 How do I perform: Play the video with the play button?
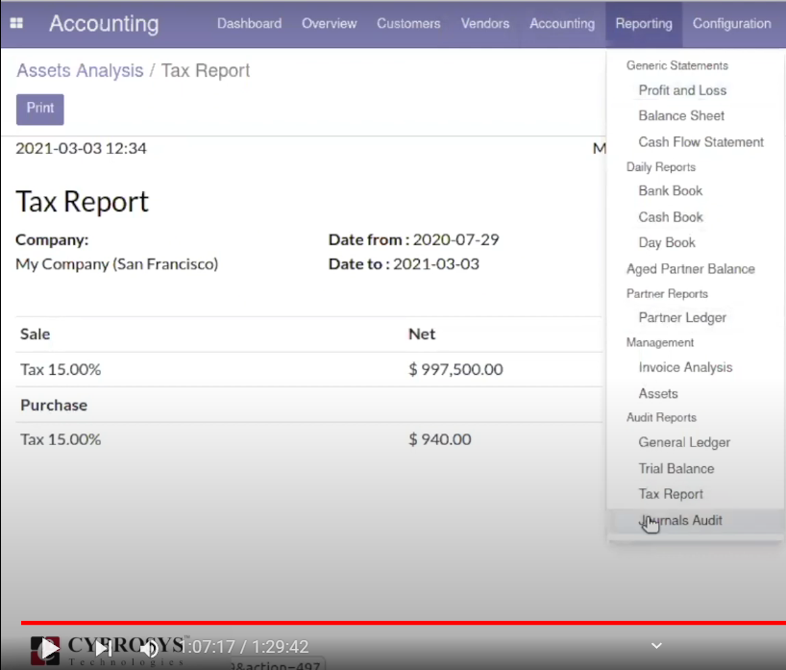pos(49,649)
